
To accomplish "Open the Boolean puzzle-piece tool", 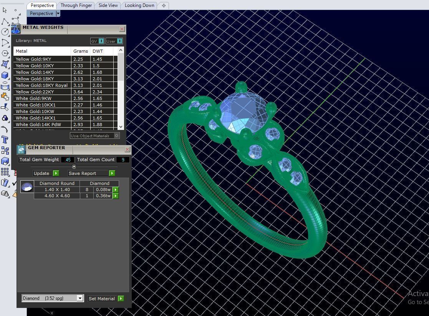I will [5, 96].
